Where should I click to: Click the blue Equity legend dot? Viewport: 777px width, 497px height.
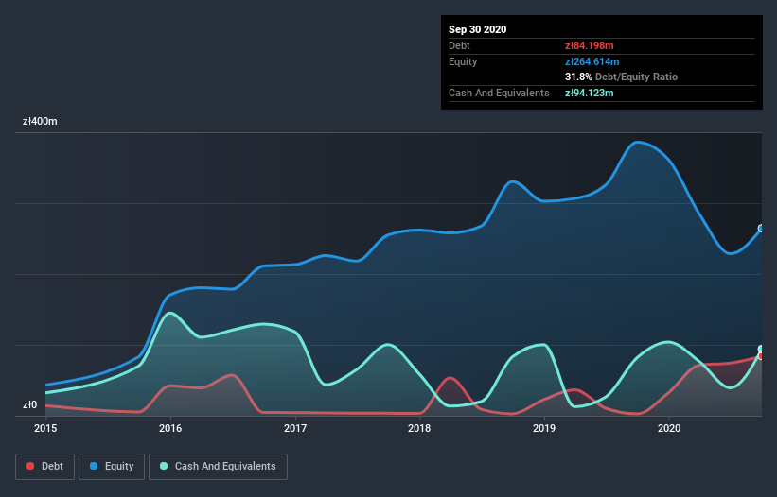[94, 466]
